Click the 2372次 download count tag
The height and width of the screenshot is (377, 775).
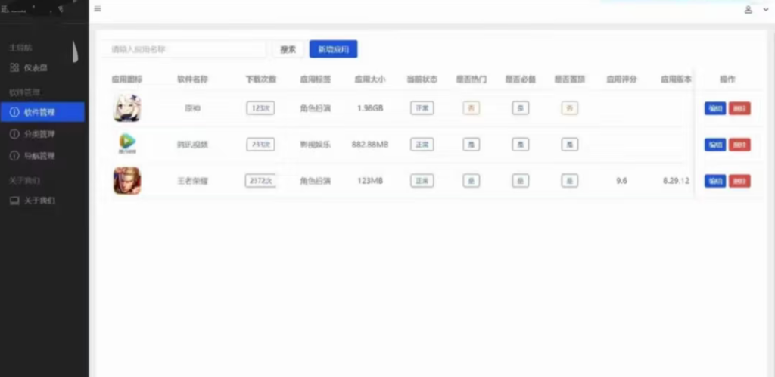pyautogui.click(x=260, y=181)
